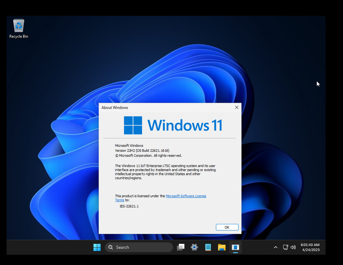Click the IES-22621.1 licensee text
This screenshot has height=265, width=343.
[129, 206]
